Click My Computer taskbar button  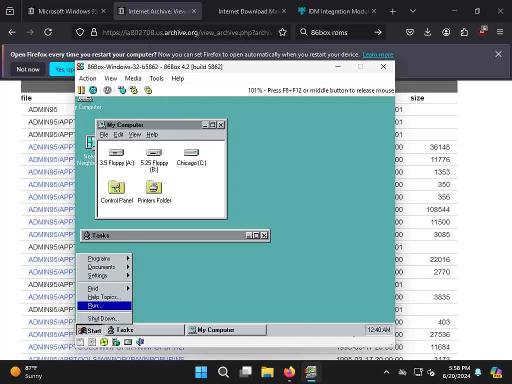[x=226, y=330]
